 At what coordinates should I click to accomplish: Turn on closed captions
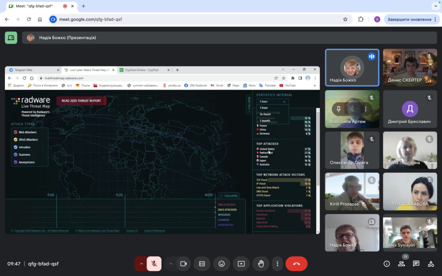pyautogui.click(x=202, y=264)
